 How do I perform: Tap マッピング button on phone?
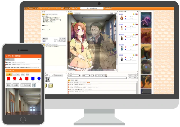(16, 74)
